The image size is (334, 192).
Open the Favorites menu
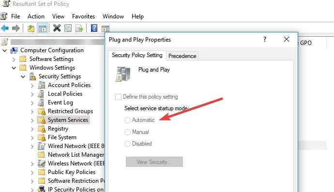(83, 16)
